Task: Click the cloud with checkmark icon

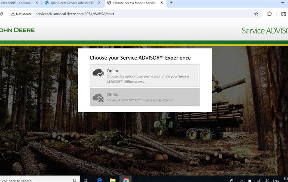Action: click(98, 73)
